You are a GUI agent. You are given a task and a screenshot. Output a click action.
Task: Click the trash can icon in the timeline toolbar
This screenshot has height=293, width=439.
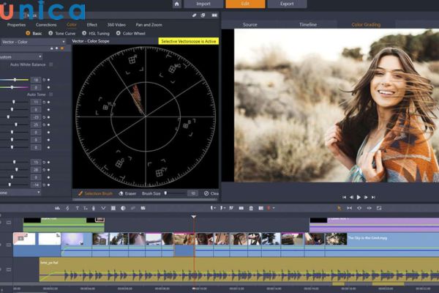click(251, 208)
